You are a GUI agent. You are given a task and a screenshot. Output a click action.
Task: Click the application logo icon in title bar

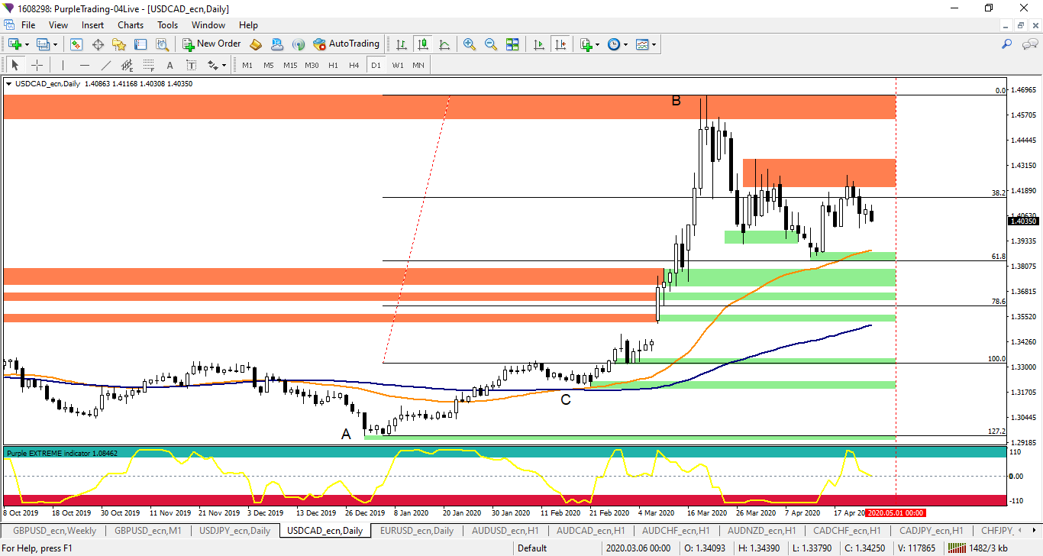[8, 8]
